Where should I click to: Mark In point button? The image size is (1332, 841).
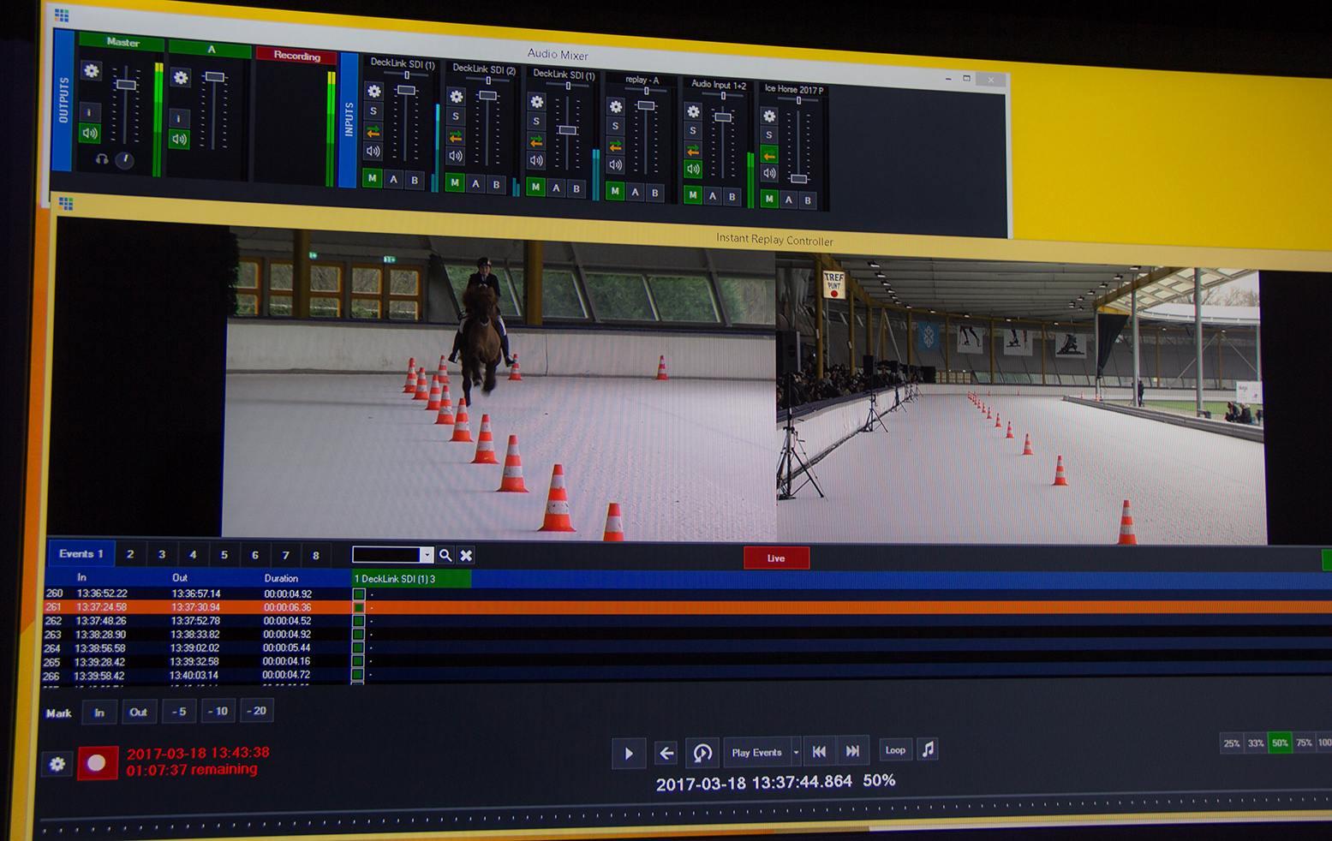point(99,712)
